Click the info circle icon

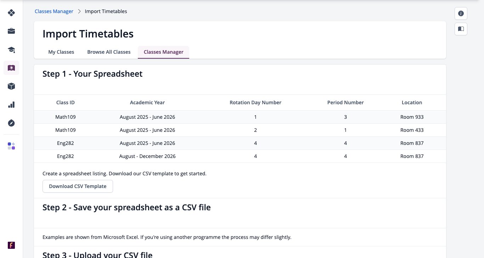461,13
